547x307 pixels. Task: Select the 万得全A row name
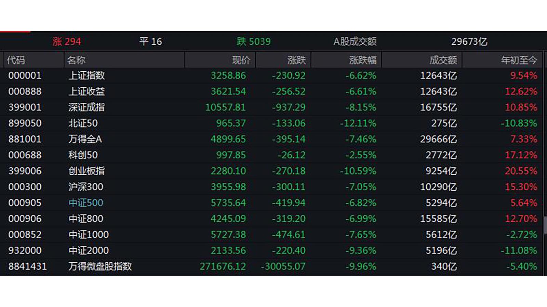point(85,139)
